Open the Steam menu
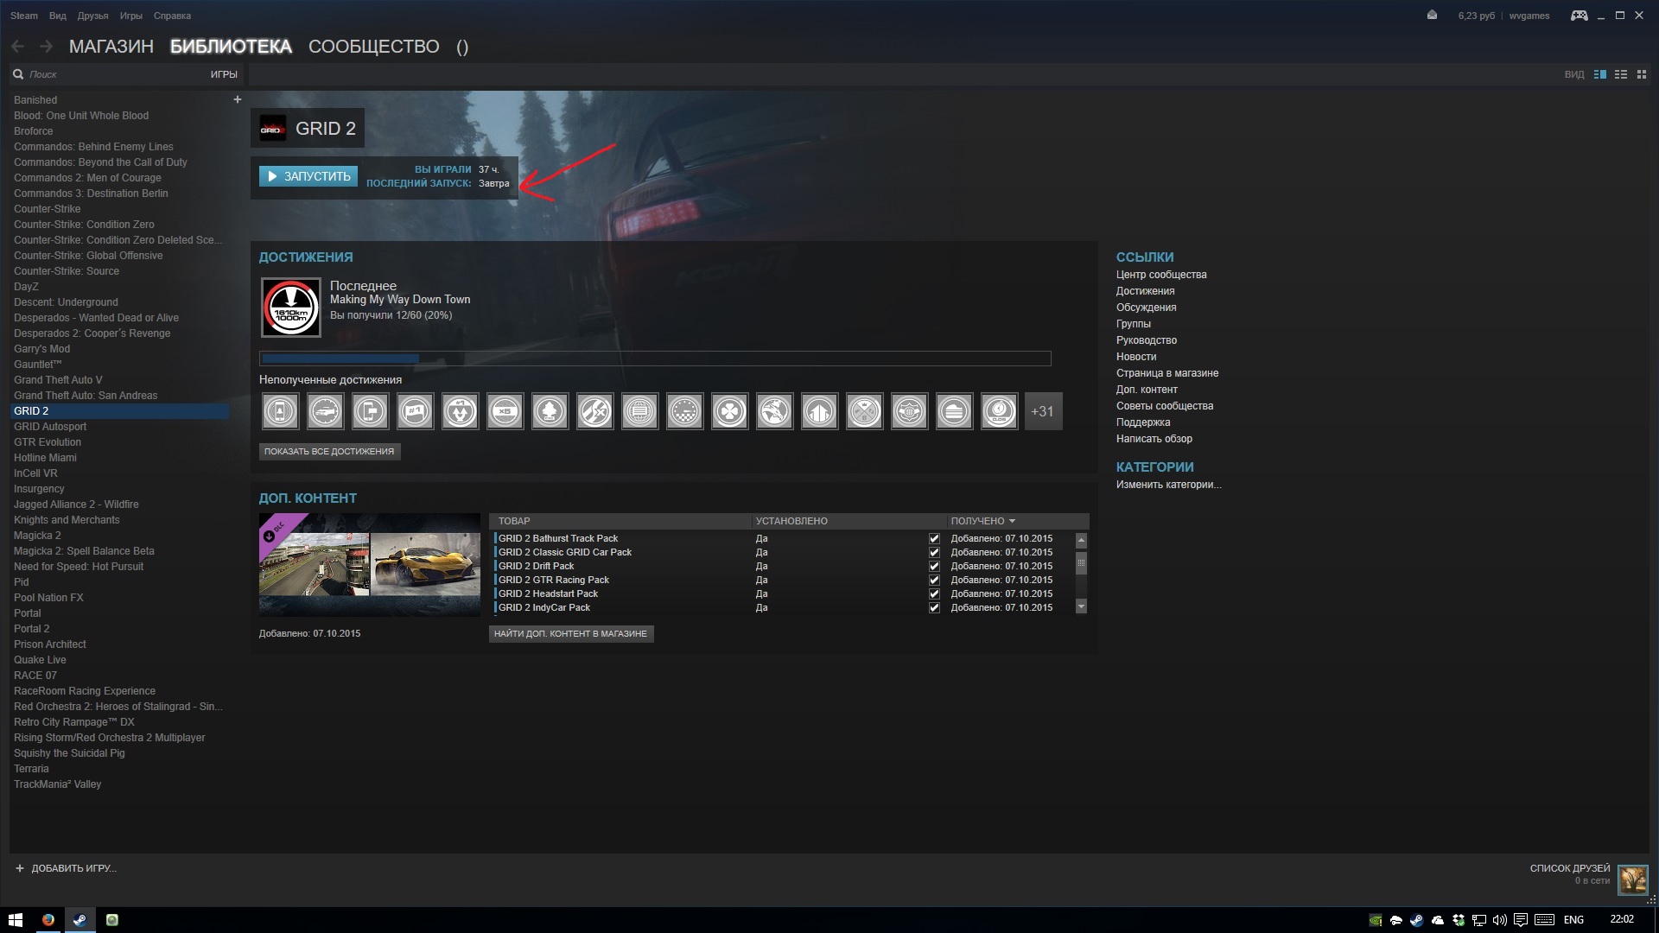Screen dimensions: 1659x933 [24, 16]
